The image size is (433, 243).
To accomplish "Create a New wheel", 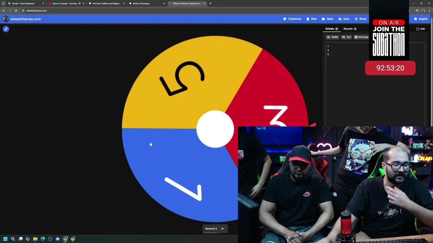I will 312,19.
